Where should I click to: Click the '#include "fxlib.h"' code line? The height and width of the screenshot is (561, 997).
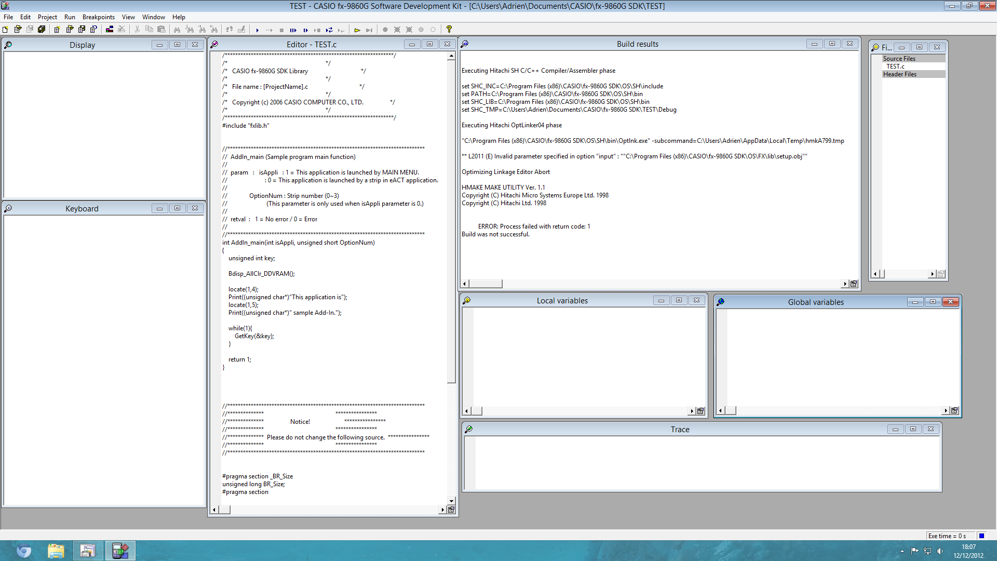(246, 126)
